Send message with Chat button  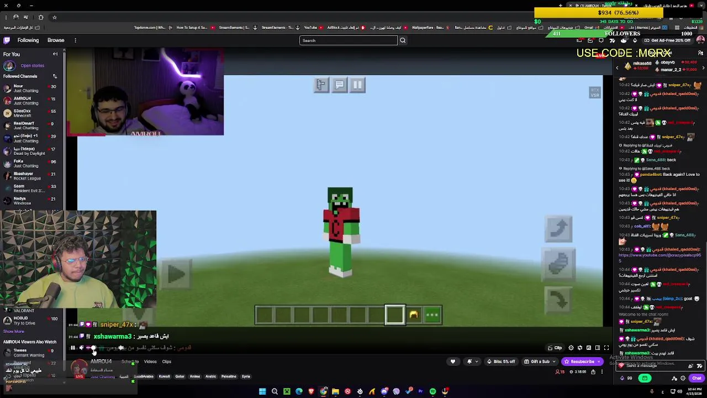(x=696, y=378)
